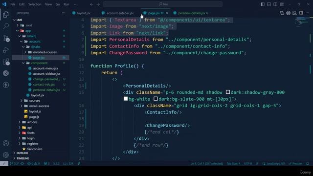This screenshot has height=176, width=313.
Task: Click the notifications bell in status bar
Action: click(x=308, y=163)
